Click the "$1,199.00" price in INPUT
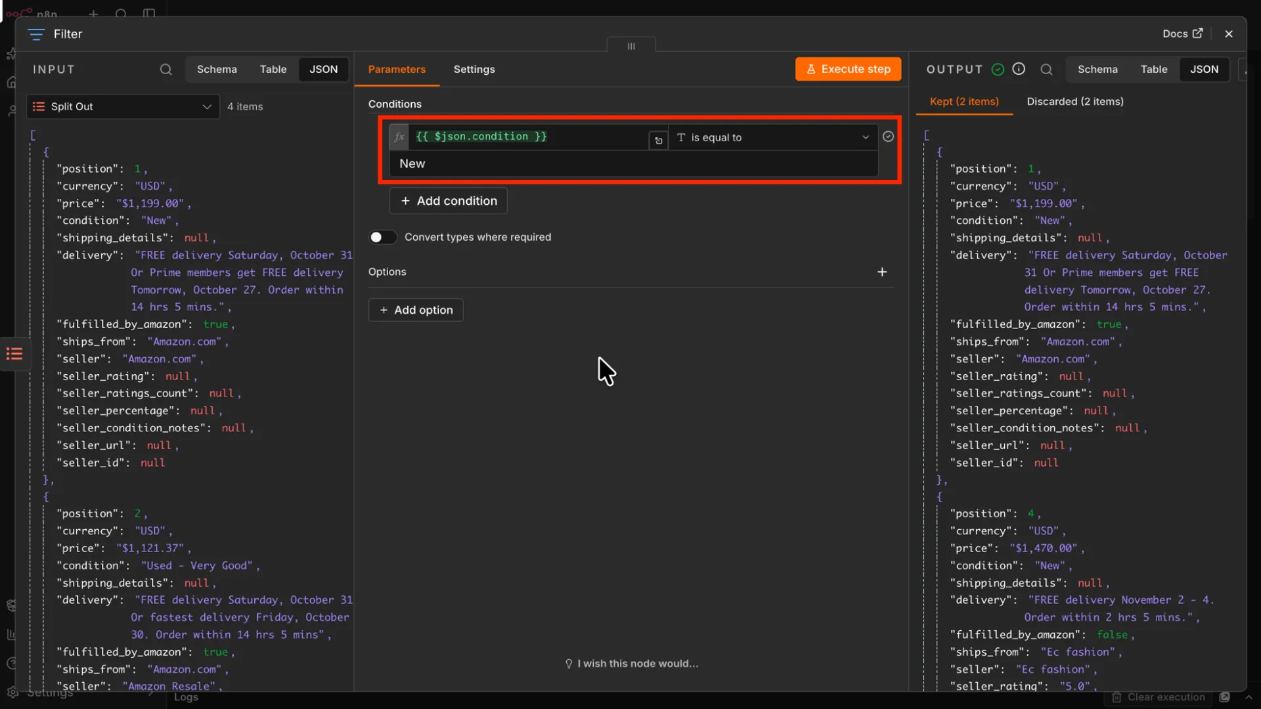The image size is (1261, 709). pos(150,204)
